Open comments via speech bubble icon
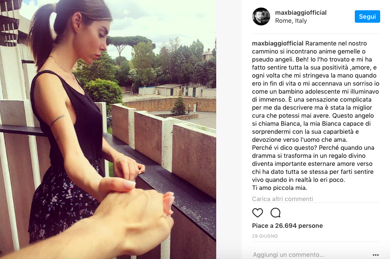This screenshot has height=259, width=390. pos(275,213)
